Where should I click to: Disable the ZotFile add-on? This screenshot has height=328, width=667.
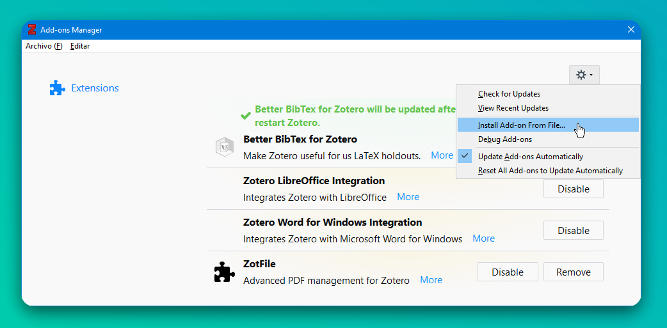tap(508, 272)
